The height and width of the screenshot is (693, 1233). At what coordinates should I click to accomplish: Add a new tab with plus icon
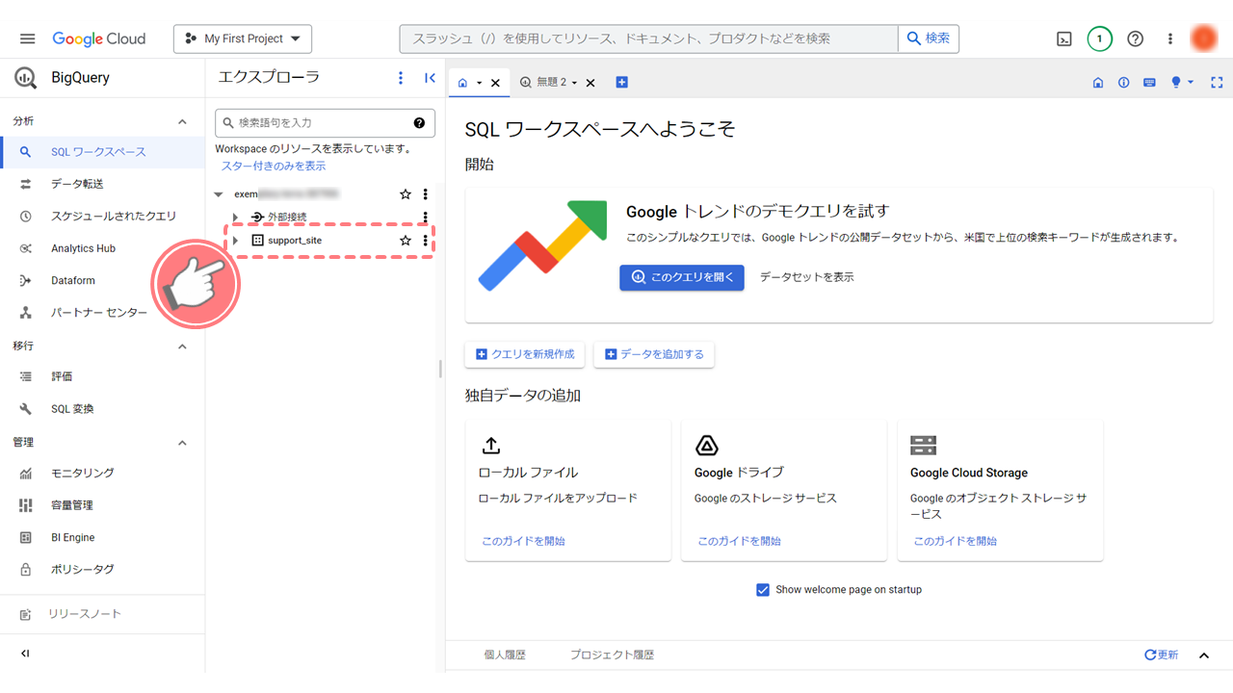point(621,83)
